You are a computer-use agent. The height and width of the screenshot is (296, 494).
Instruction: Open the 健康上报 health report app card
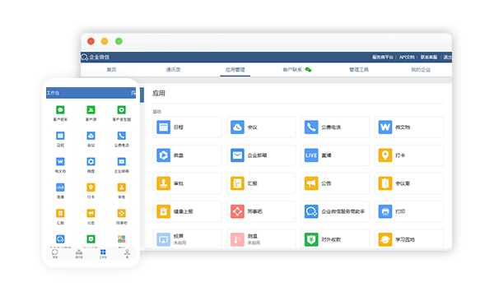pos(187,211)
